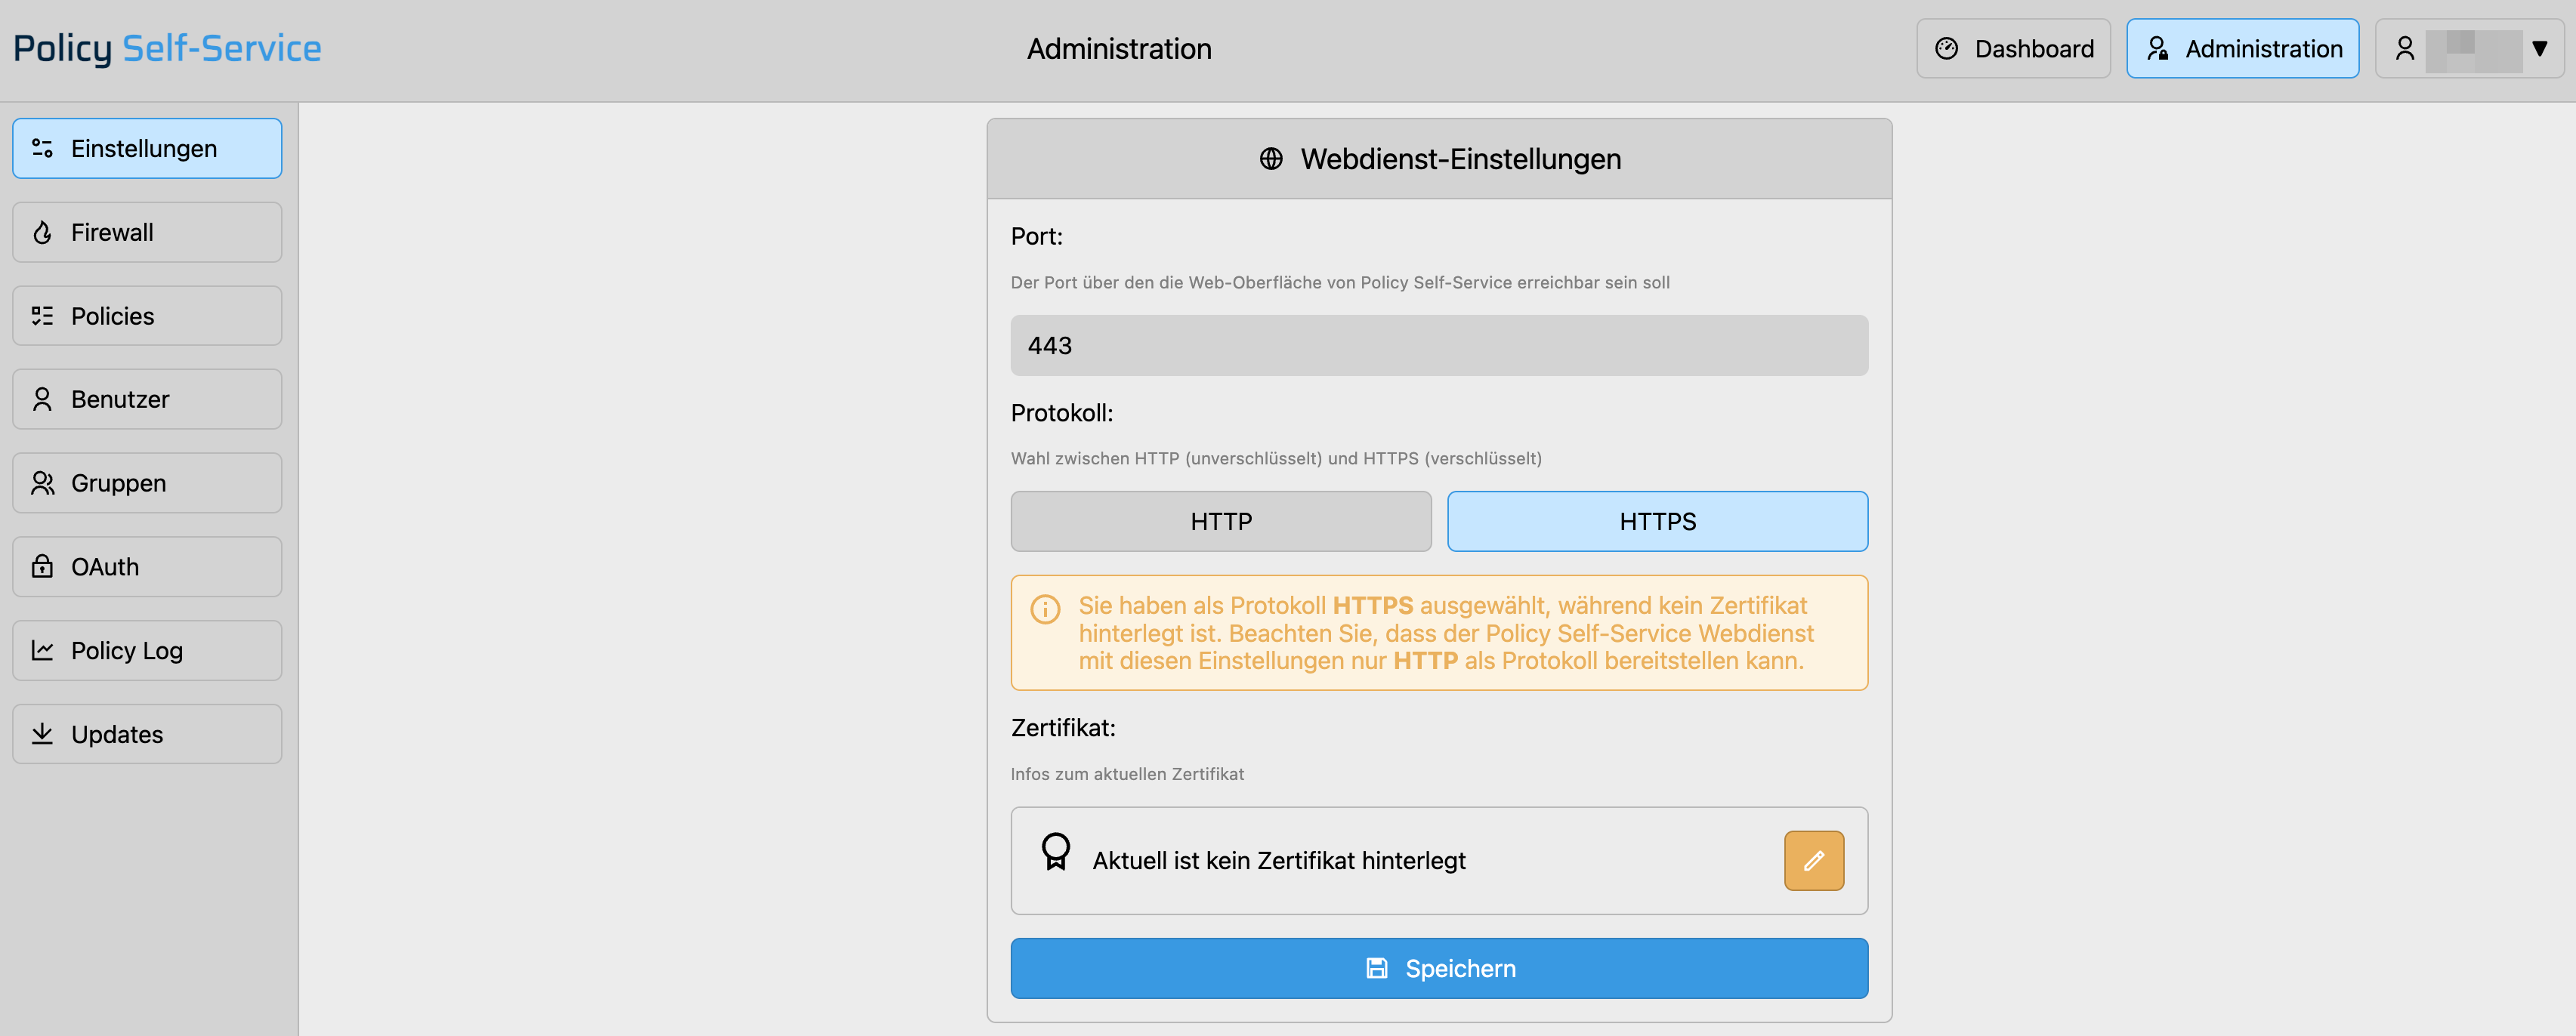Click the certificate ribbon icon
The height and width of the screenshot is (1036, 2576).
click(1055, 852)
